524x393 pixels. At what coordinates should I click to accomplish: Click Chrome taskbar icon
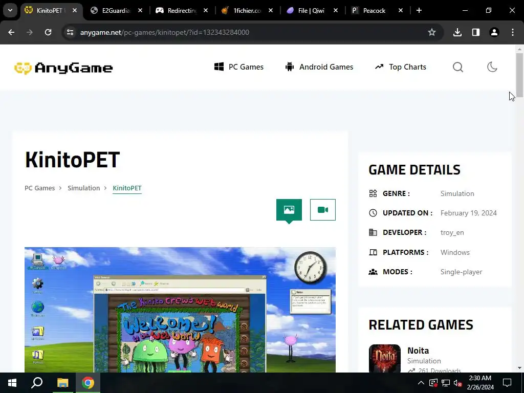[x=88, y=383]
